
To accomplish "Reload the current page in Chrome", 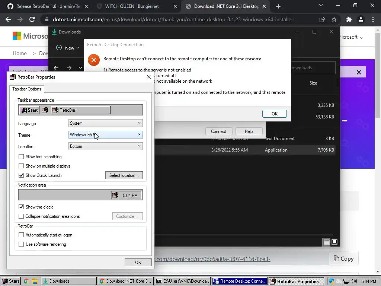I will coord(32,19).
